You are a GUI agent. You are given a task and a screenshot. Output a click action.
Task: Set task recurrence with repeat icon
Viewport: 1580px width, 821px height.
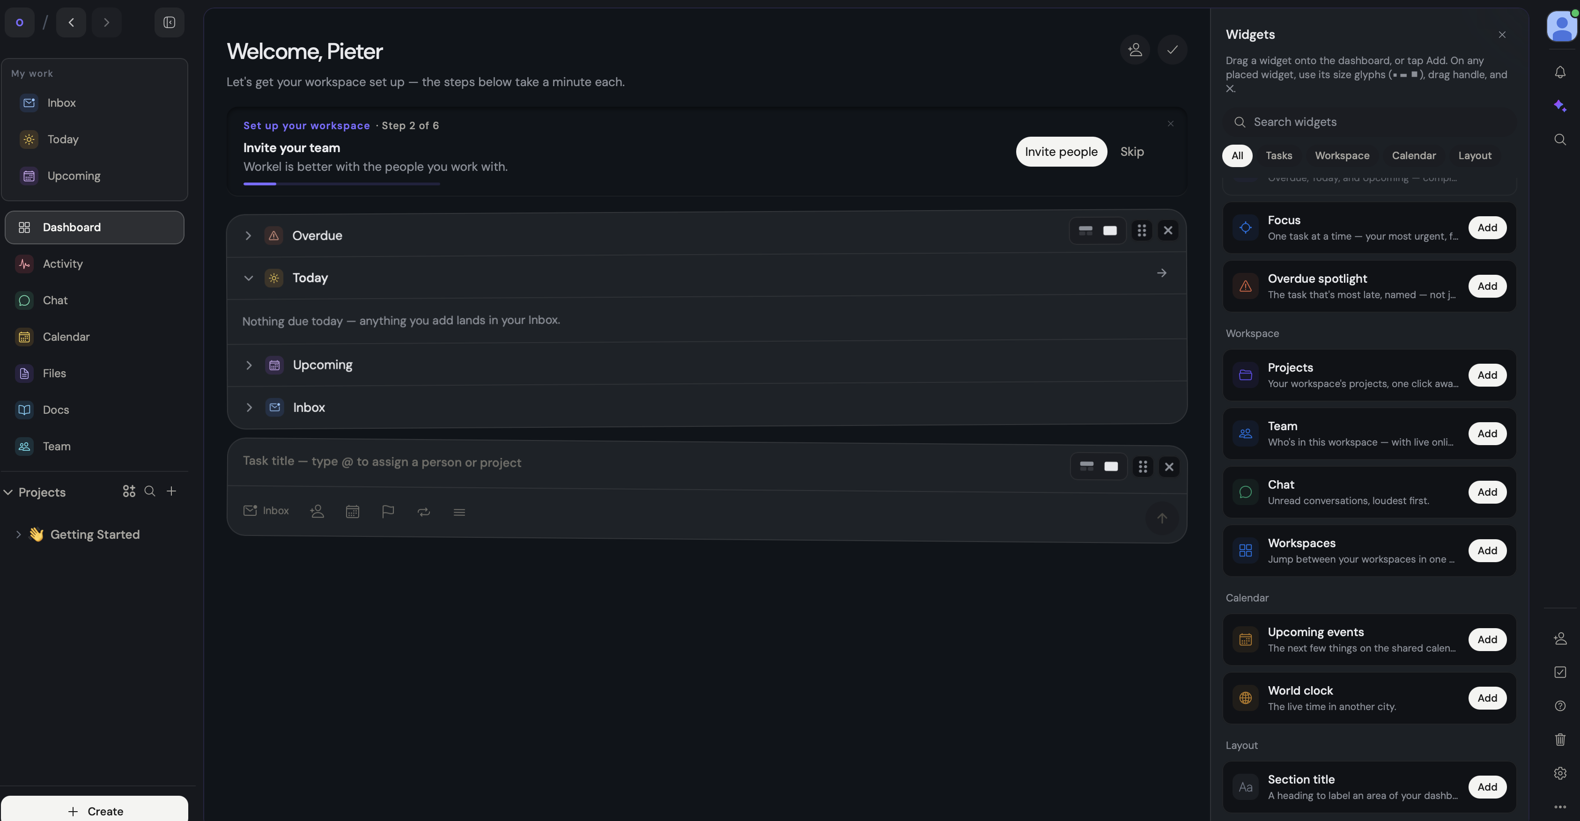[424, 511]
